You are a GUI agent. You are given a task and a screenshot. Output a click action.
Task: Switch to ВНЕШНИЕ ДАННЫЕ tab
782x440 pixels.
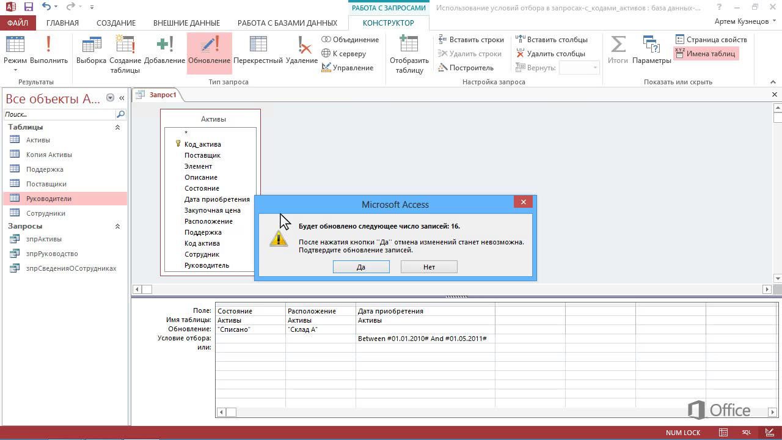coord(186,23)
